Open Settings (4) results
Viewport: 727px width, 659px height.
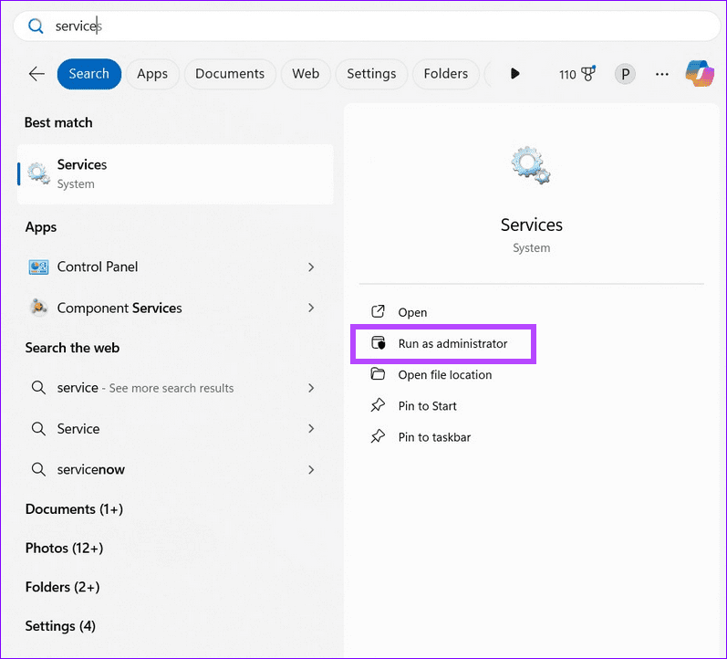click(60, 626)
